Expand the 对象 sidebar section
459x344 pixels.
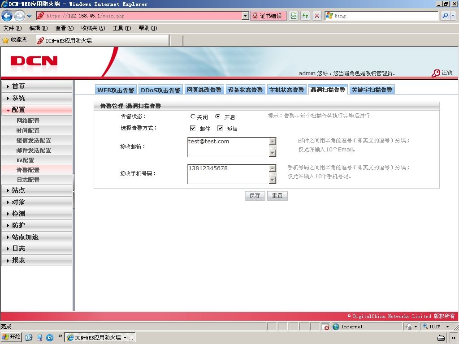tap(37, 202)
